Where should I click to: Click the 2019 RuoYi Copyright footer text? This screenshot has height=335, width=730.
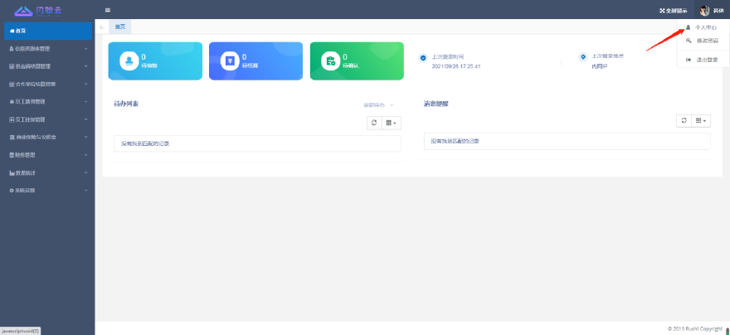695,328
